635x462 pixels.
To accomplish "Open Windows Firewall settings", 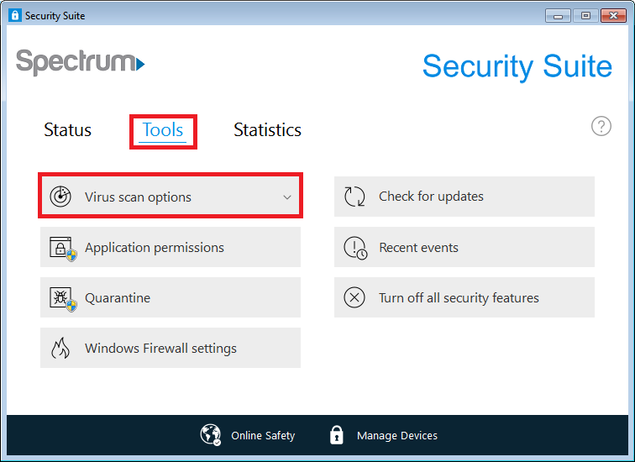I will pos(171,348).
